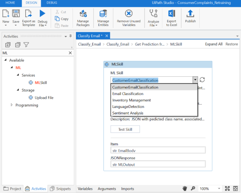Open the Snippets panel tab
This screenshot has width=241, height=193.
click(61, 189)
